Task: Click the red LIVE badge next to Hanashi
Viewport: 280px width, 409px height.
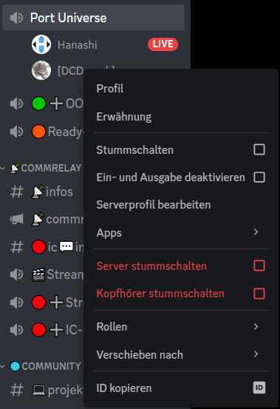Action: (163, 44)
